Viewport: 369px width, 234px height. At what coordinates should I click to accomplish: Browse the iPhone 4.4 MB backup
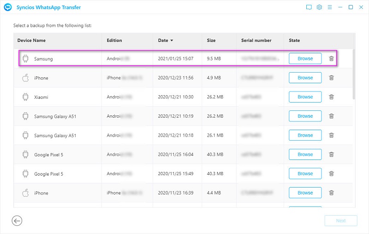[x=305, y=193]
